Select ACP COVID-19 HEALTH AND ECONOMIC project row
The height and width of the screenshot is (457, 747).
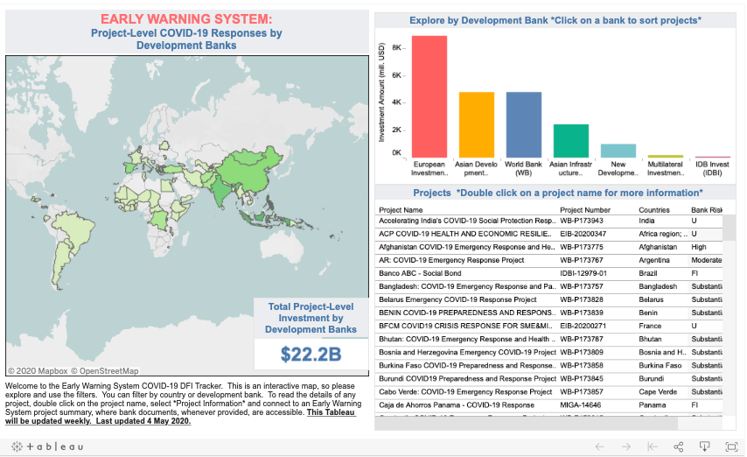[465, 234]
